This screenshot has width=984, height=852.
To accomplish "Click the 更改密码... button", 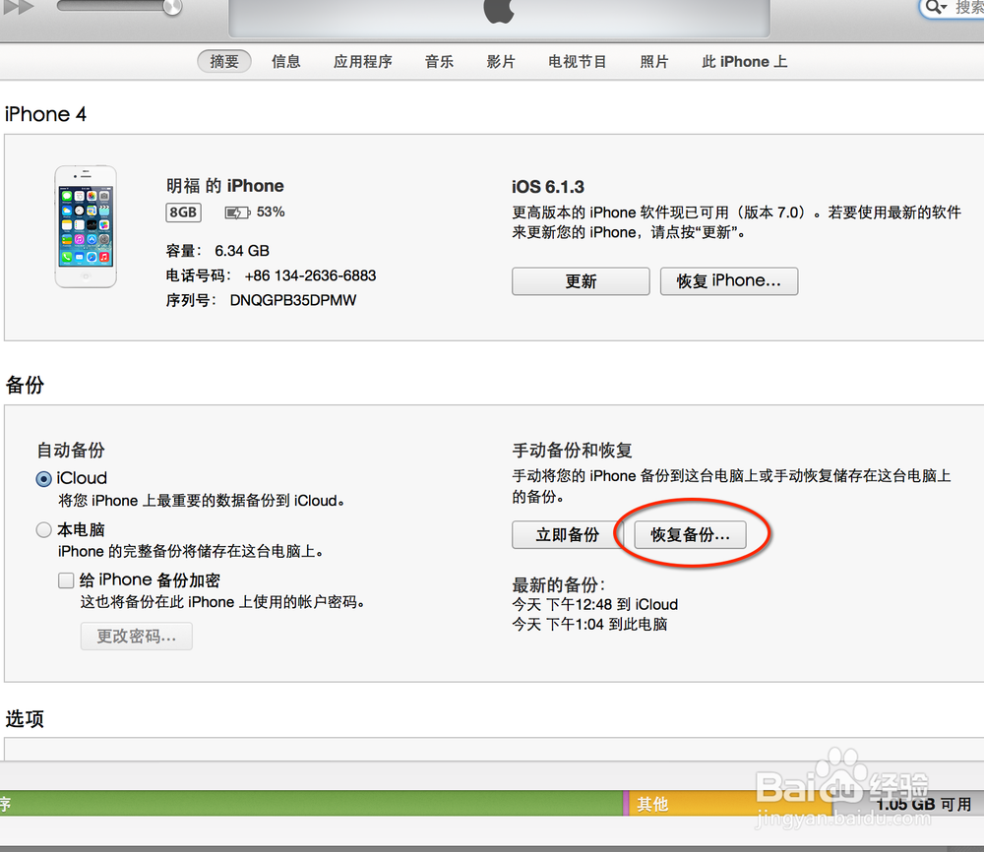I will 136,637.
